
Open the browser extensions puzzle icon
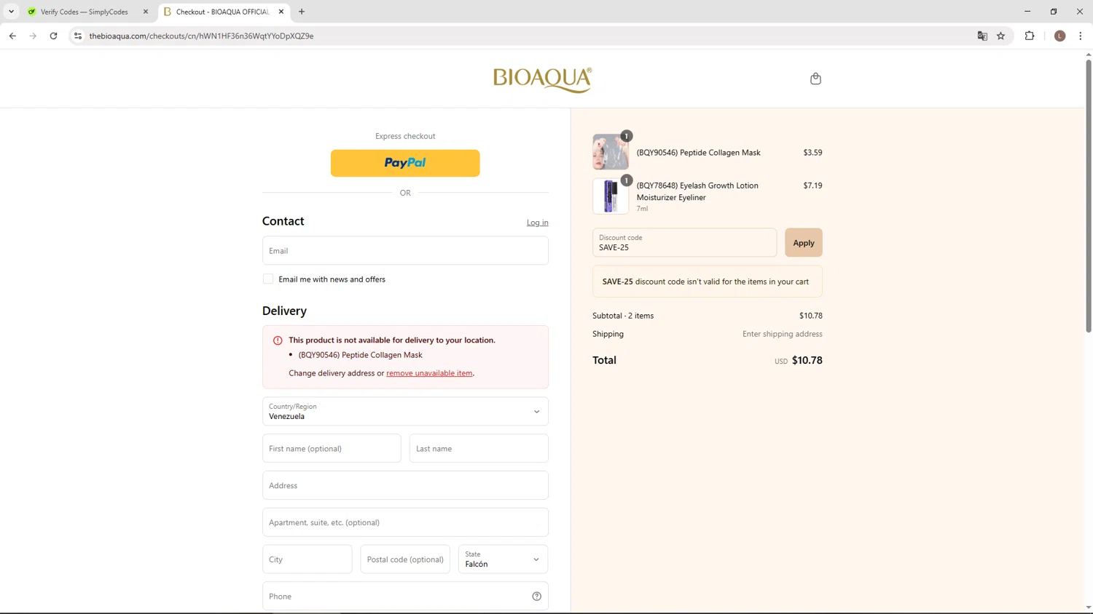pos(1030,36)
